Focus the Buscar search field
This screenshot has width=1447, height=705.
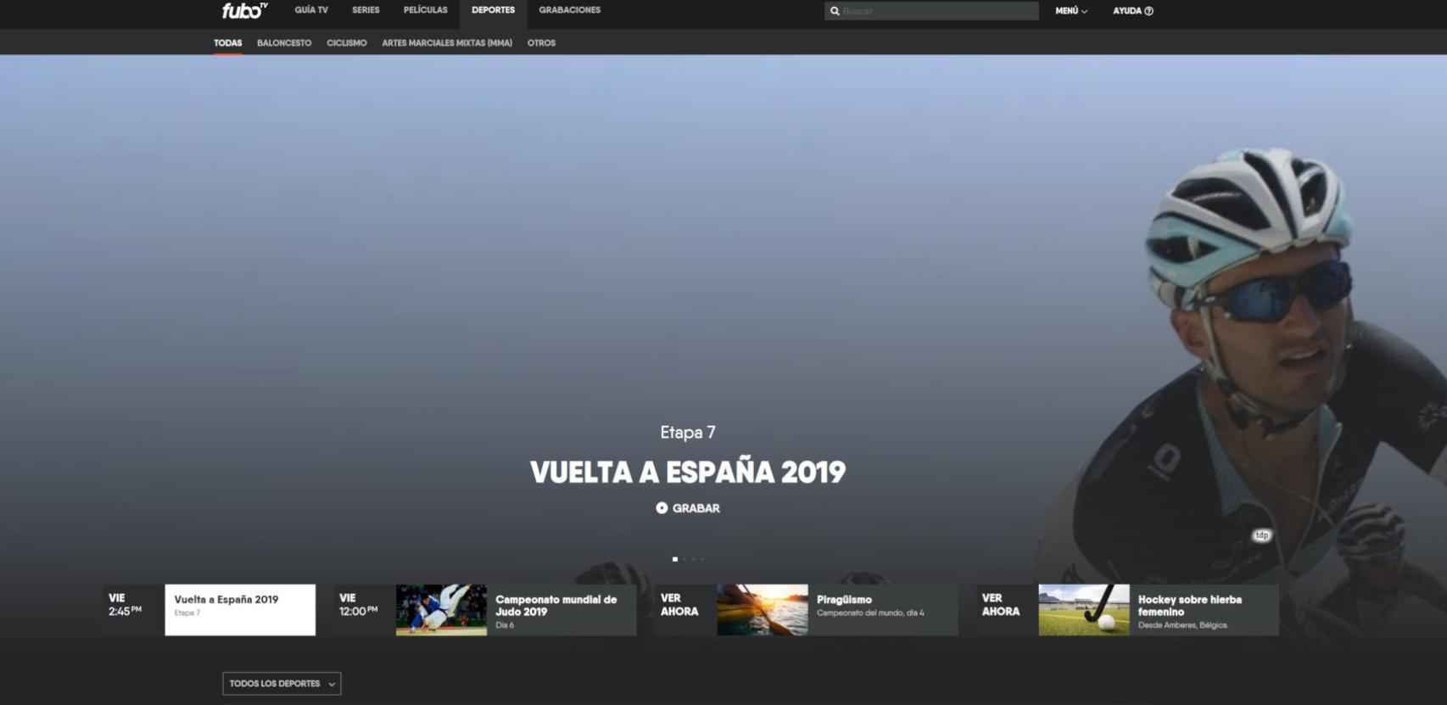click(x=931, y=11)
